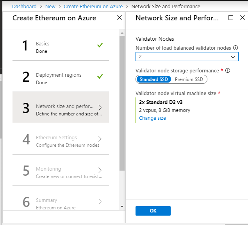
Task: Open step 2 Deployment regions
Action: tap(61, 76)
